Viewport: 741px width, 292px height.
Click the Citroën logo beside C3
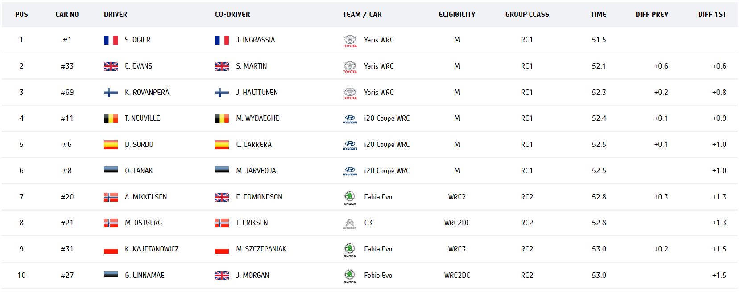350,223
